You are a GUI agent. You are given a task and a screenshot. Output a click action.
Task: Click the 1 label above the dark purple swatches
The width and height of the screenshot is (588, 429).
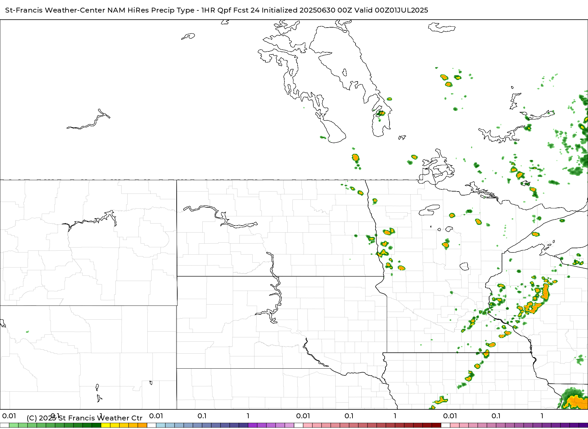click(542, 416)
